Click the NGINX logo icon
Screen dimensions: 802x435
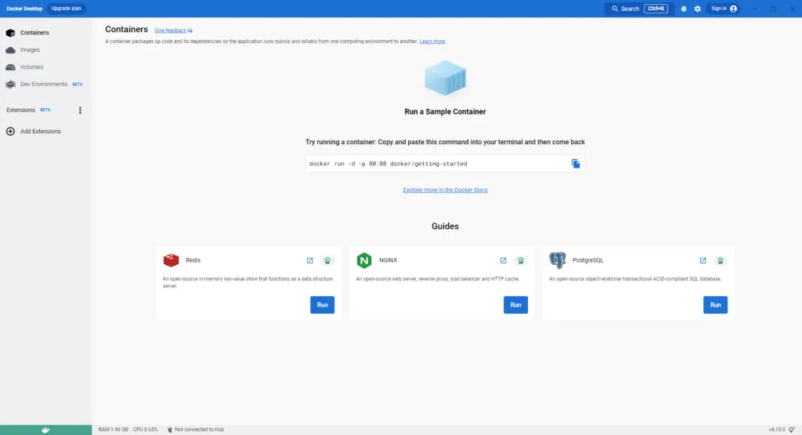tap(364, 260)
